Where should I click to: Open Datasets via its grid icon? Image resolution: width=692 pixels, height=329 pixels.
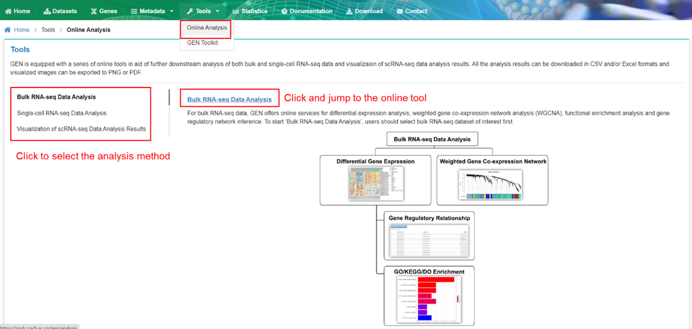(x=47, y=10)
